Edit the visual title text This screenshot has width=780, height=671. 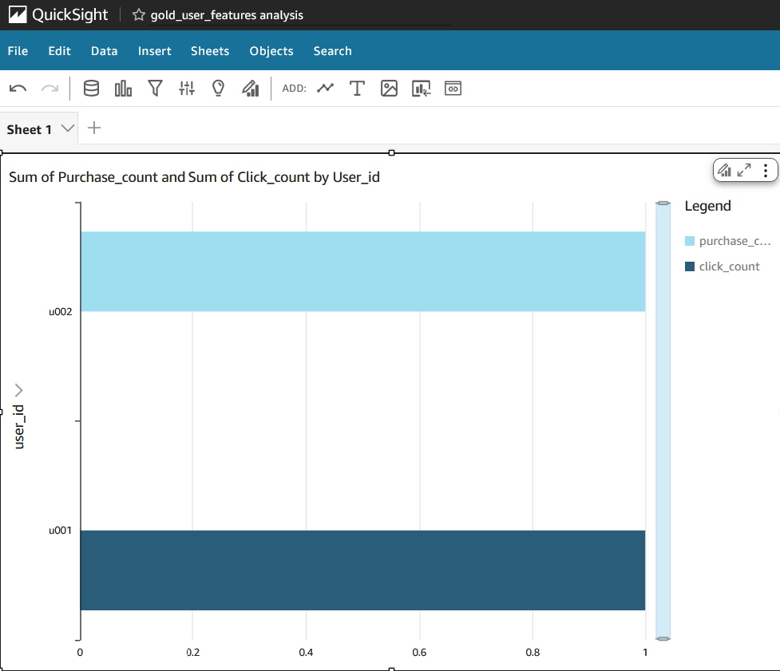[194, 177]
